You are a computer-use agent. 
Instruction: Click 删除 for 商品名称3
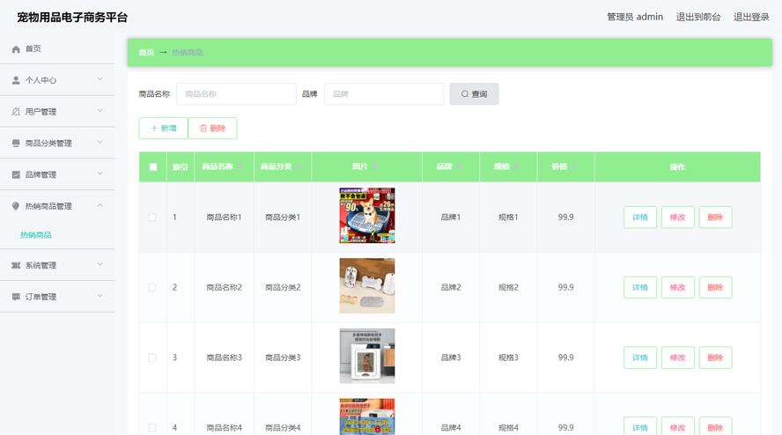[715, 358]
